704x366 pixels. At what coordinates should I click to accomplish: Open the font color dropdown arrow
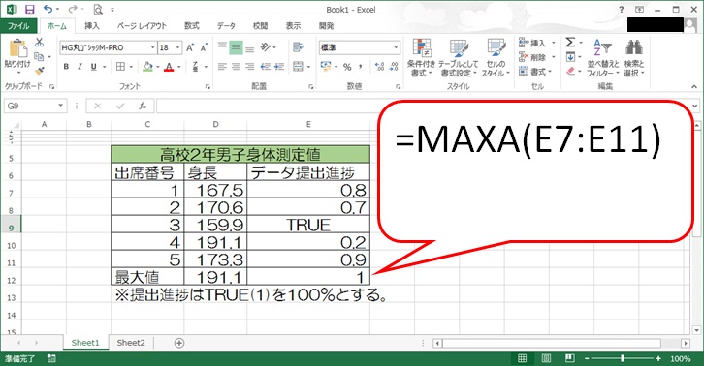(x=178, y=67)
